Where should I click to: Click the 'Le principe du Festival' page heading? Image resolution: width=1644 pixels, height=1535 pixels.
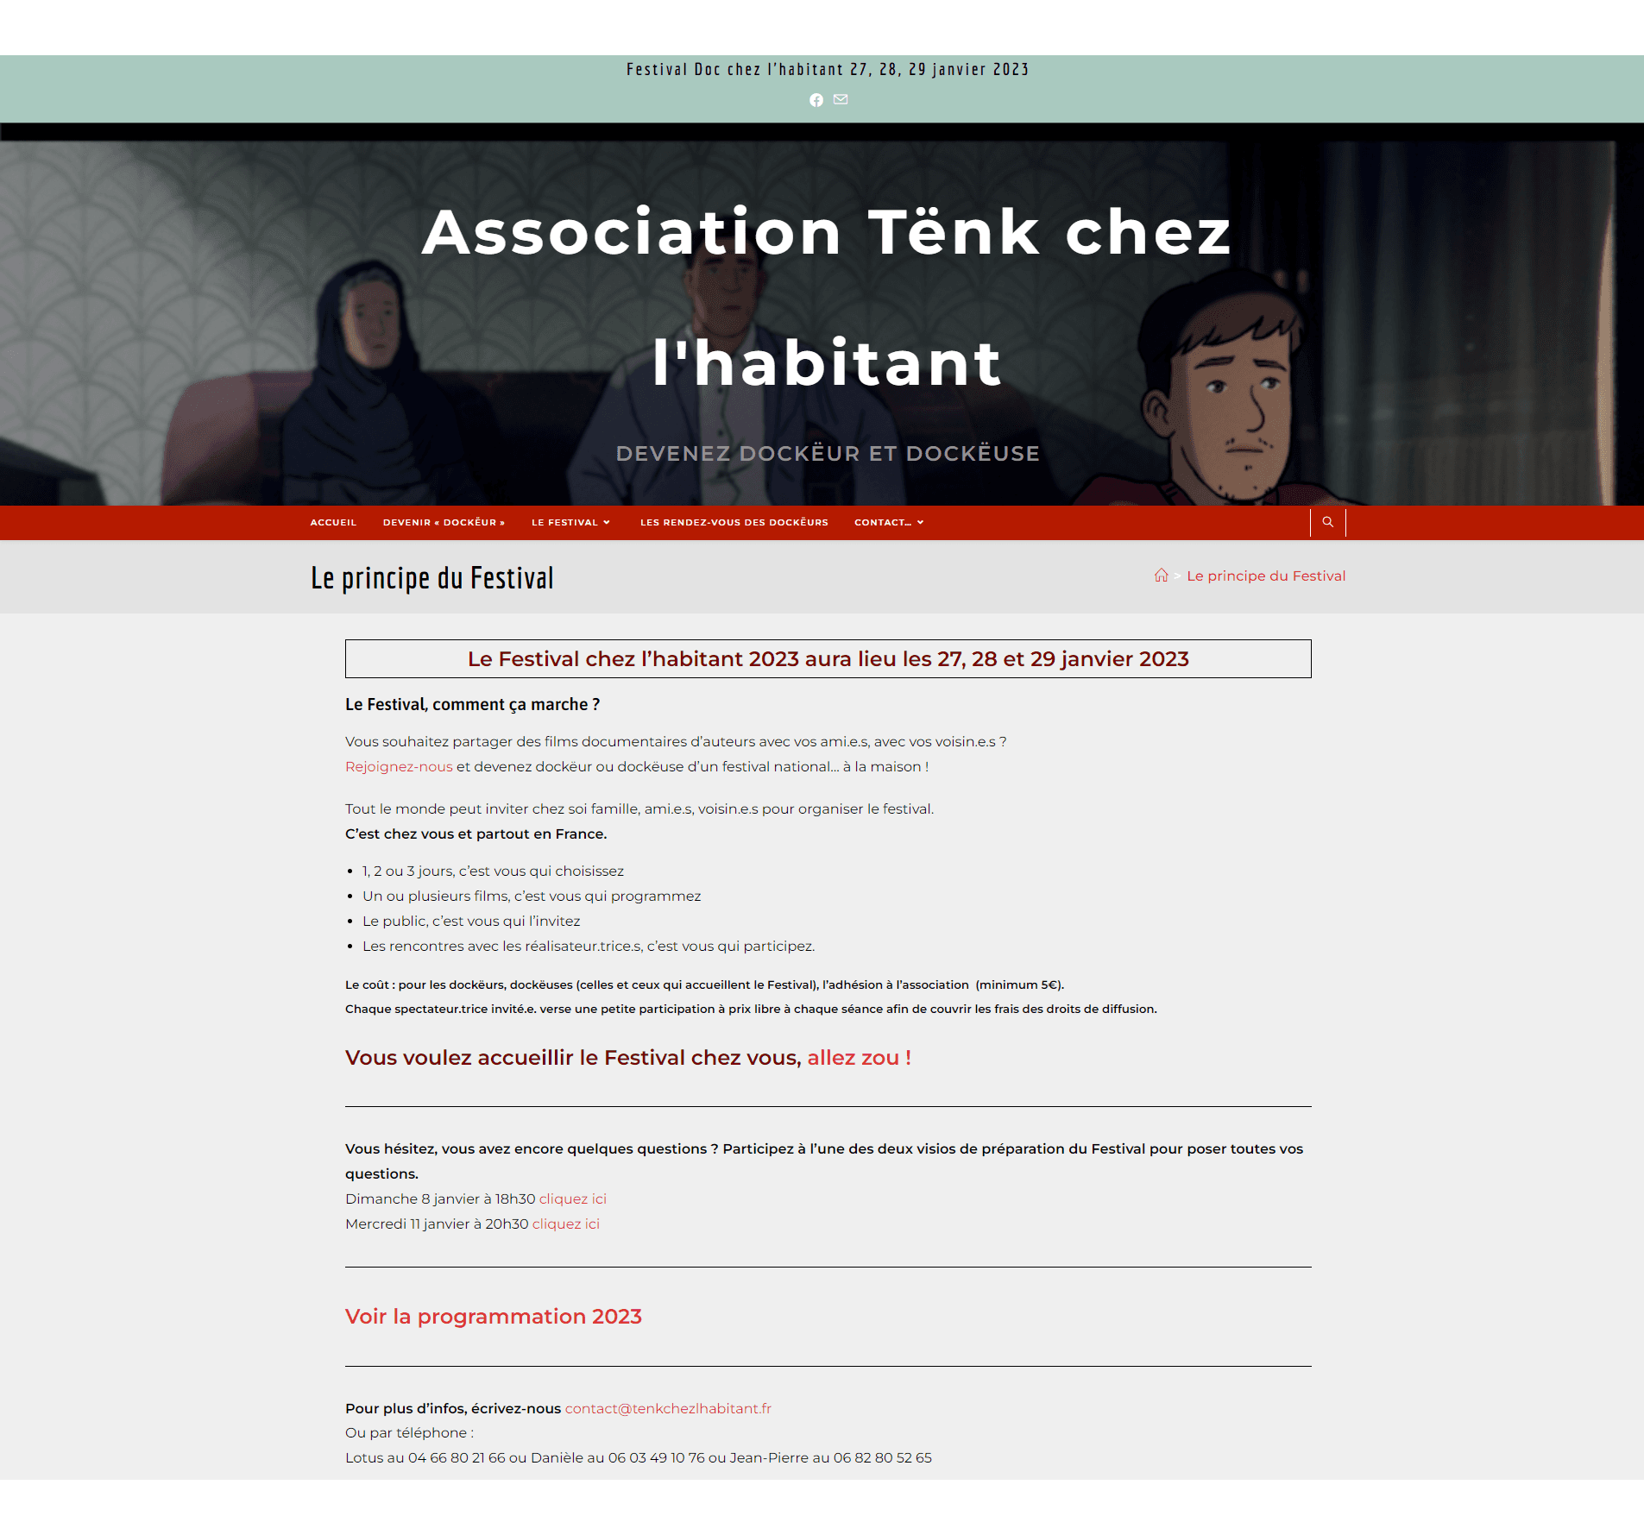(x=432, y=577)
